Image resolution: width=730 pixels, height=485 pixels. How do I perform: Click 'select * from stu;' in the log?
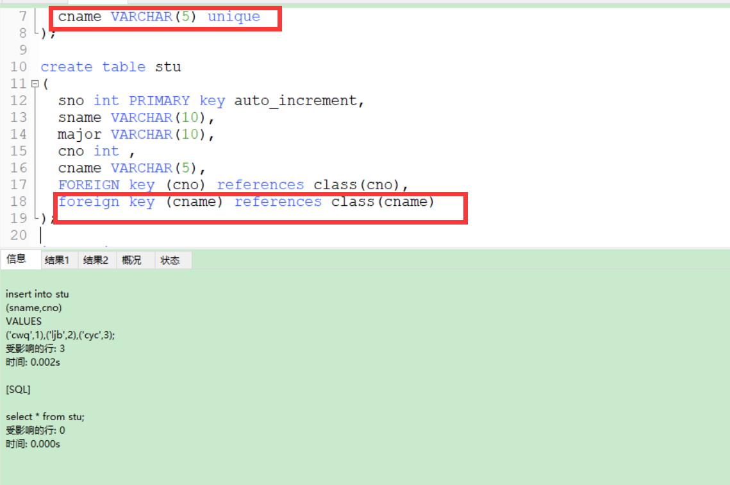(45, 416)
